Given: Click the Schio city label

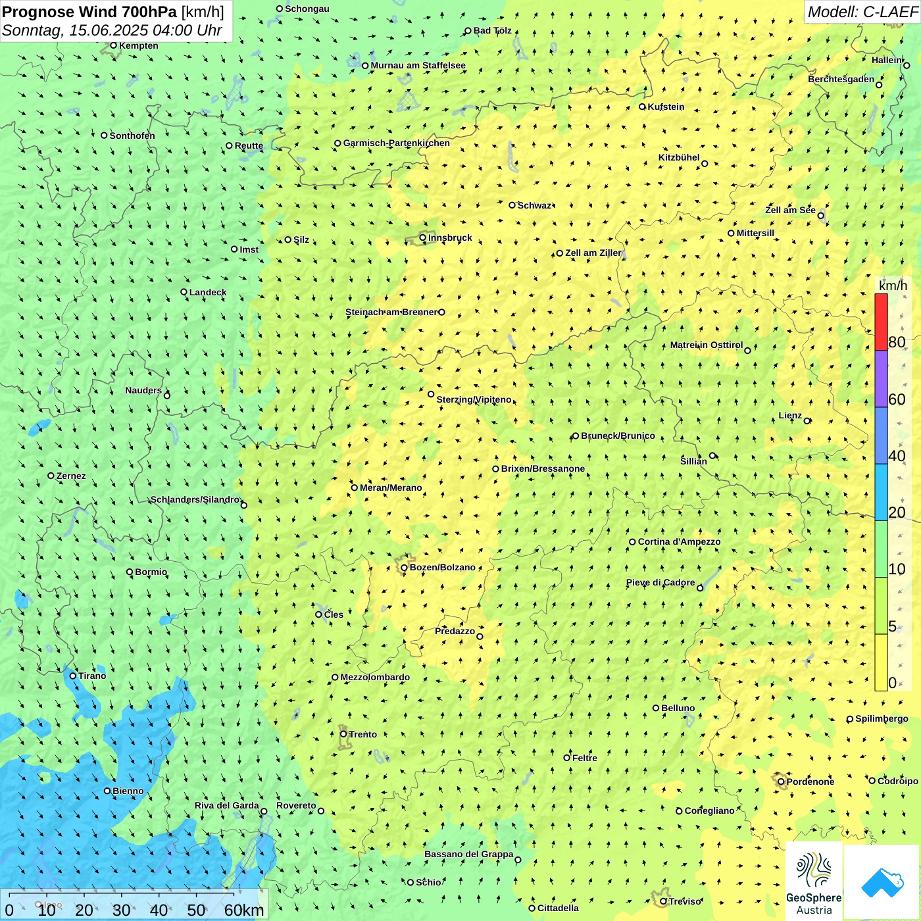Looking at the screenshot, I should (x=428, y=882).
